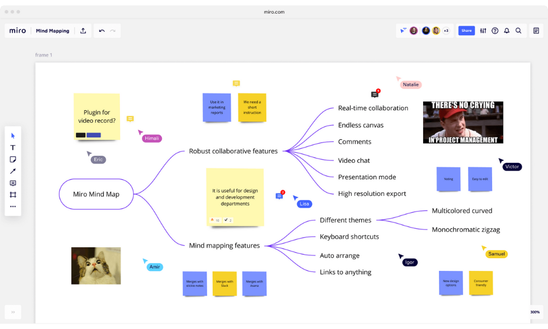Screen dimensions: 548x329
Task: Open comment icon near Real-time collaboration
Action: (374, 94)
